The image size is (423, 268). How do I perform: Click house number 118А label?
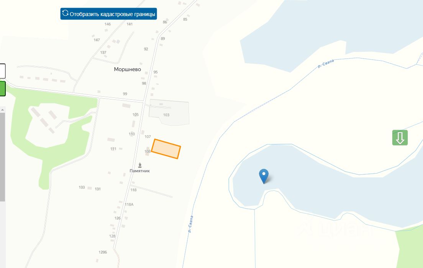pyautogui.click(x=129, y=205)
